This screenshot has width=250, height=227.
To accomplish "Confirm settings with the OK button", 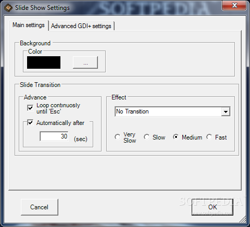I will [x=213, y=207].
